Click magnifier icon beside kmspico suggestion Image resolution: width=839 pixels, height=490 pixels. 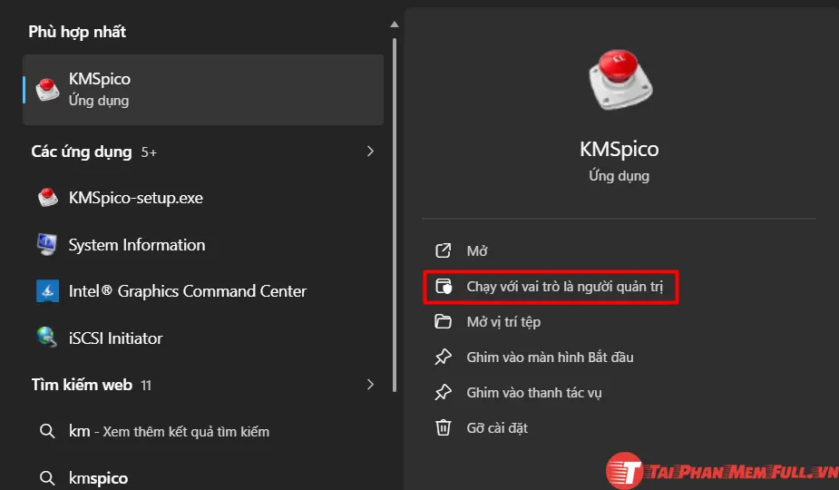tap(47, 477)
